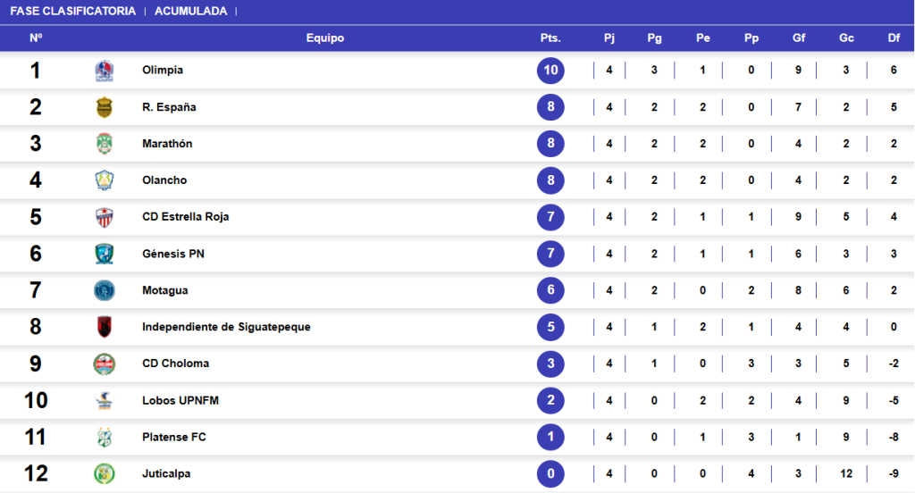The image size is (915, 493).
Task: Select Platense FC's goal difference -8
Action: (x=894, y=437)
